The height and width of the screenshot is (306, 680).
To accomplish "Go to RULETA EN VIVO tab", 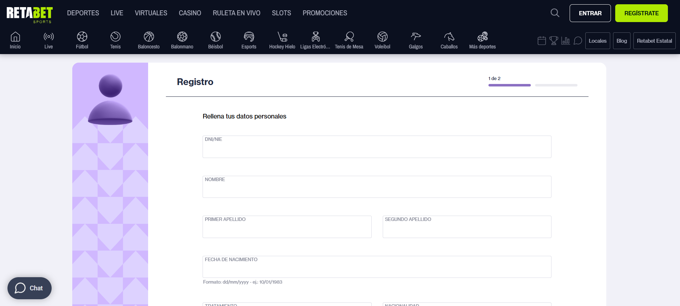I will 236,13.
